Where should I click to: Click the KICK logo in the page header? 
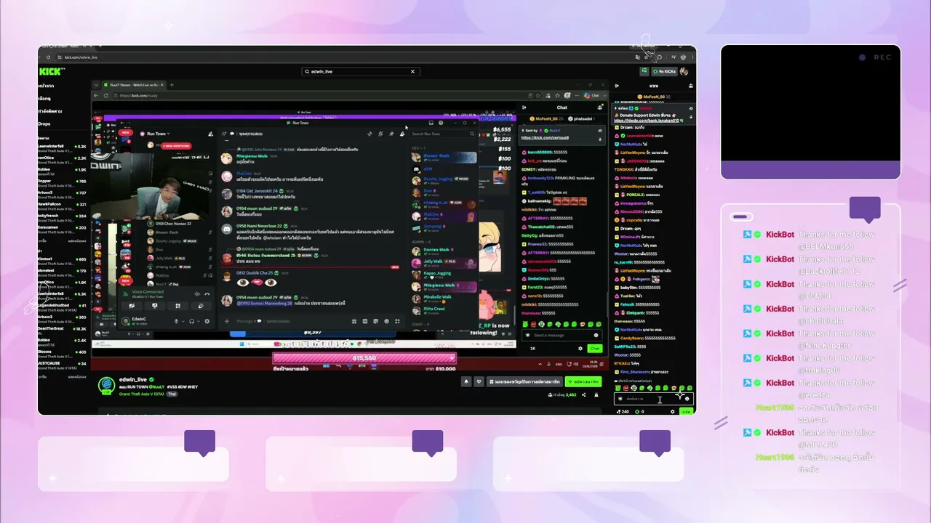pyautogui.click(x=52, y=71)
